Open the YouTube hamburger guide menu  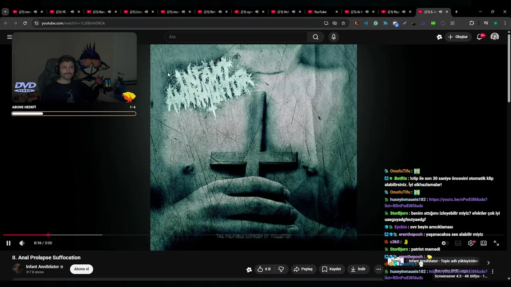pos(9,37)
